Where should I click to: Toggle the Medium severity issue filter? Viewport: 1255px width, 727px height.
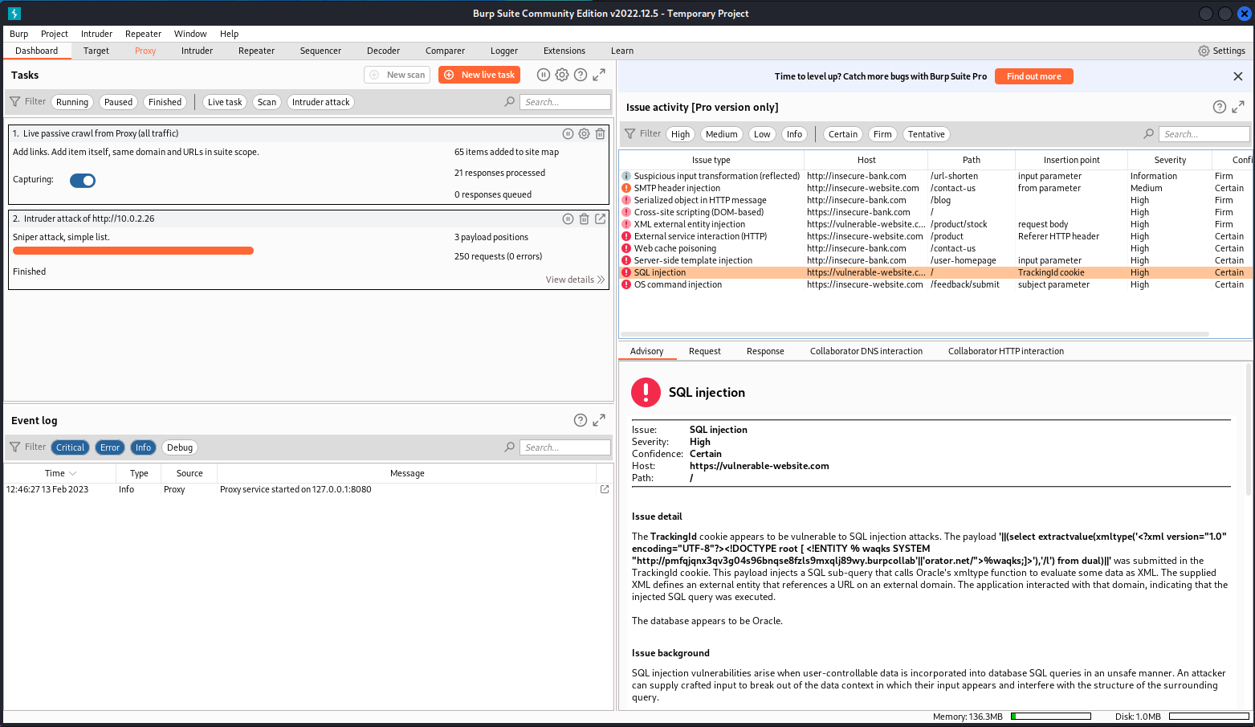click(x=722, y=134)
